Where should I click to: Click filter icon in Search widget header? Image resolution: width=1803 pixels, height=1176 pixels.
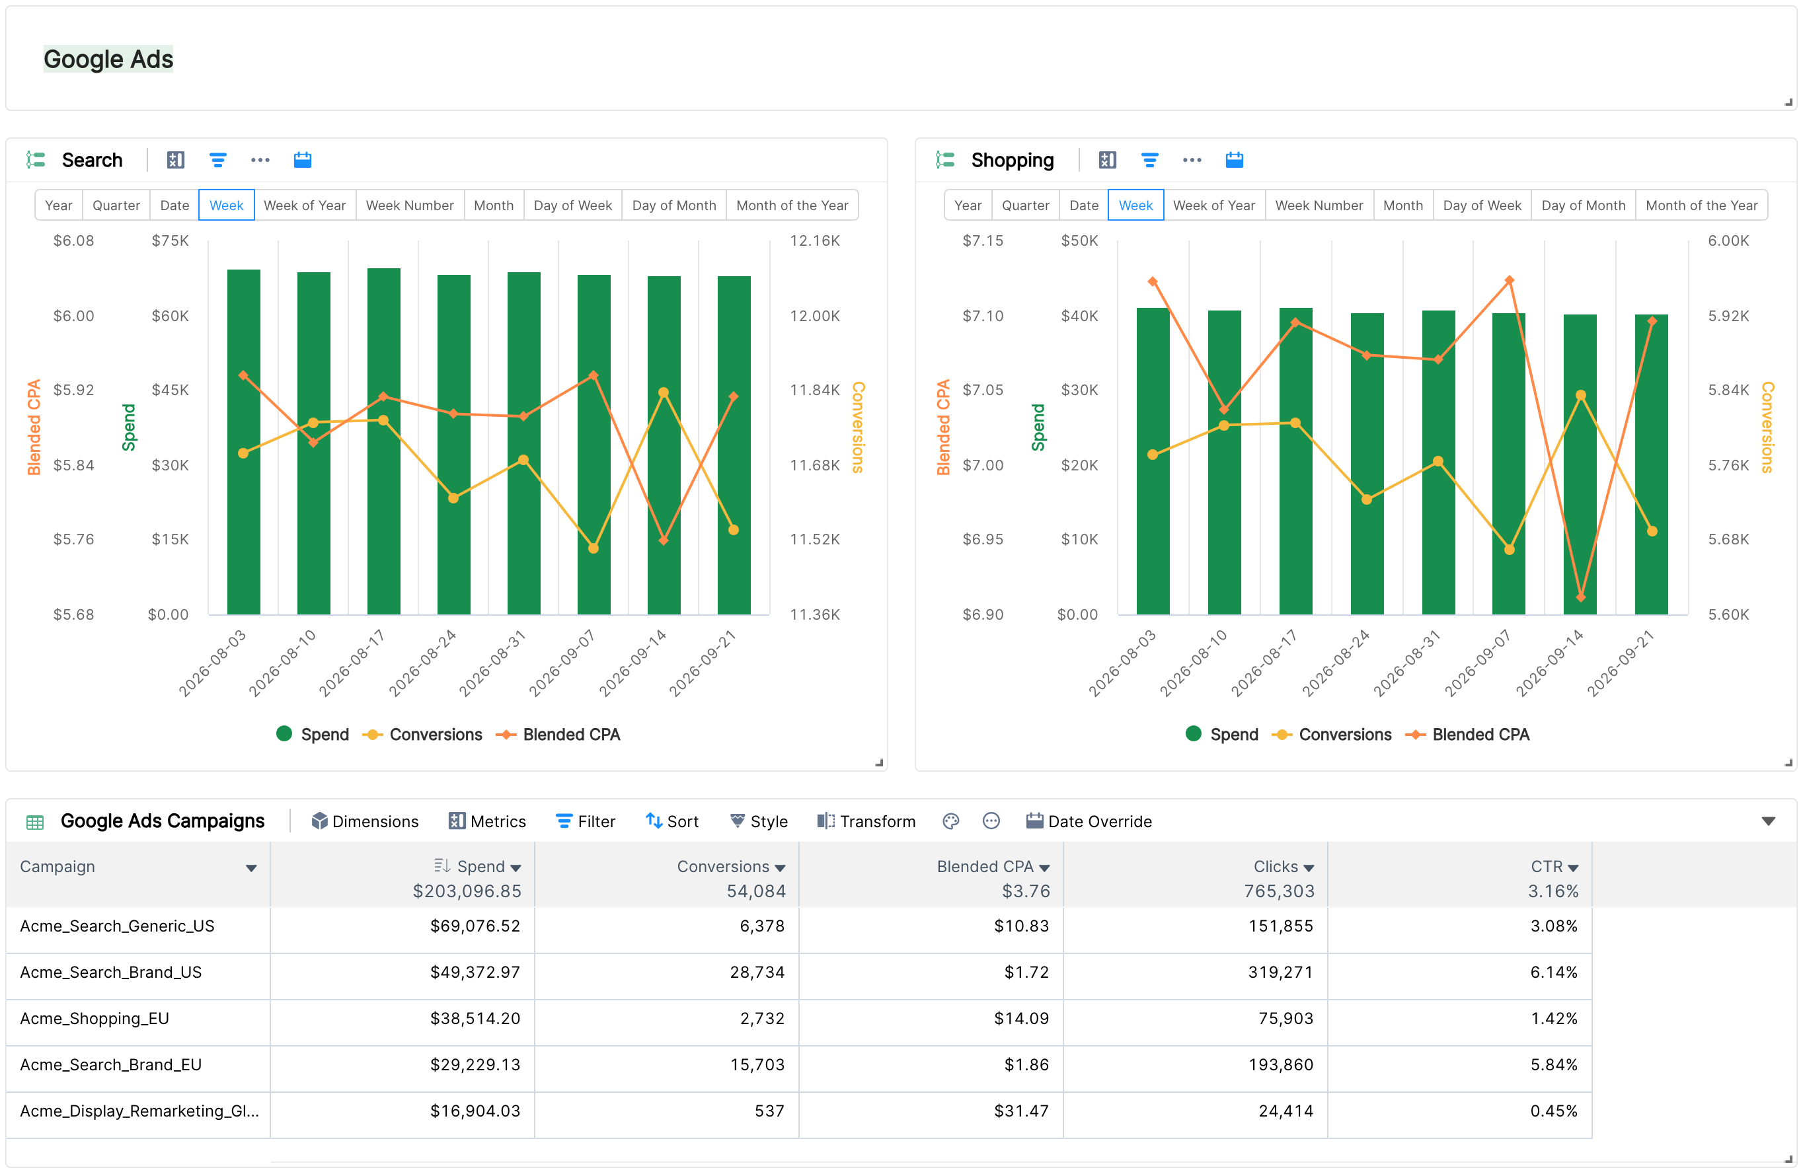point(217,160)
